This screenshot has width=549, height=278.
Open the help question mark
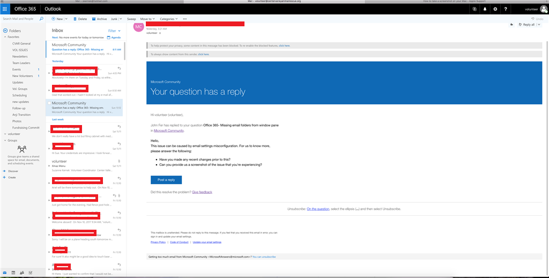506,9
